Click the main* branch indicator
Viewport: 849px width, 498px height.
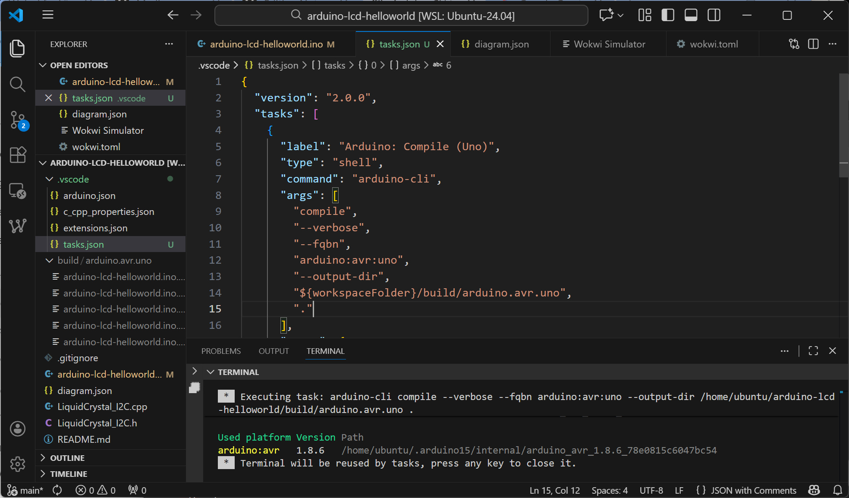pyautogui.click(x=26, y=490)
